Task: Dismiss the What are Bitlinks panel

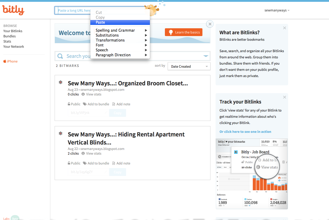Action: click(284, 28)
